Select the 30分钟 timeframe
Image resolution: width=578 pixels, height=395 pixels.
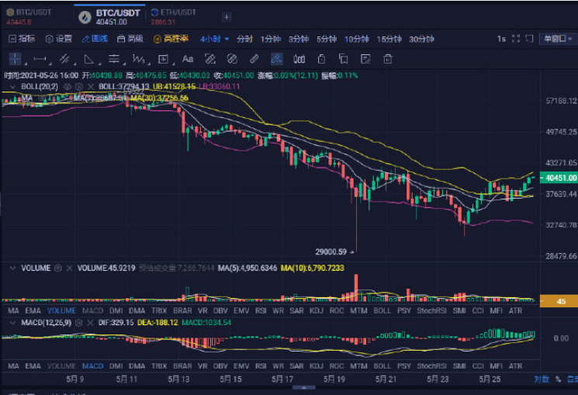pyautogui.click(x=421, y=39)
